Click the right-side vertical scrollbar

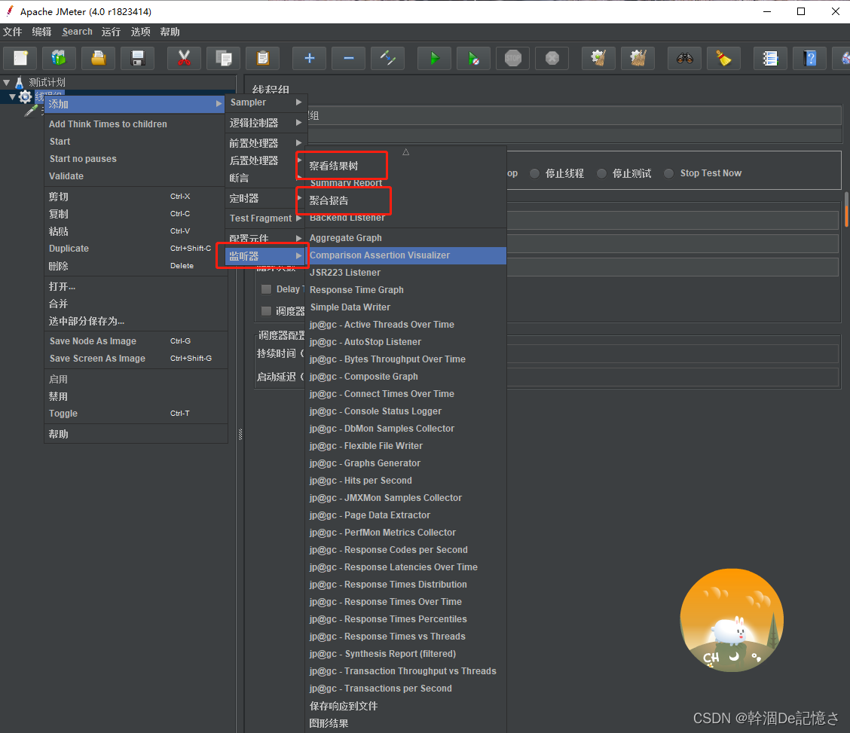[x=846, y=209]
